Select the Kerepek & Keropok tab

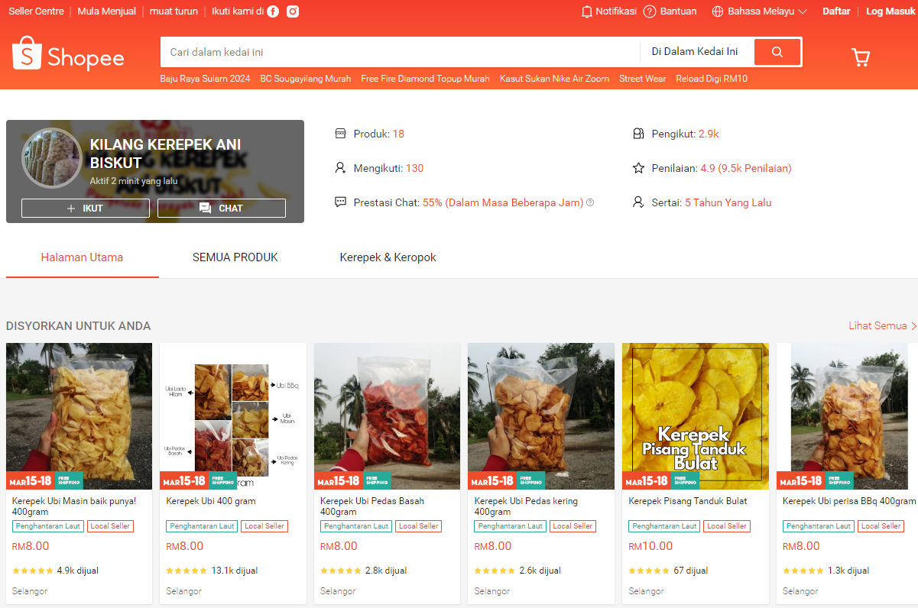tap(388, 257)
